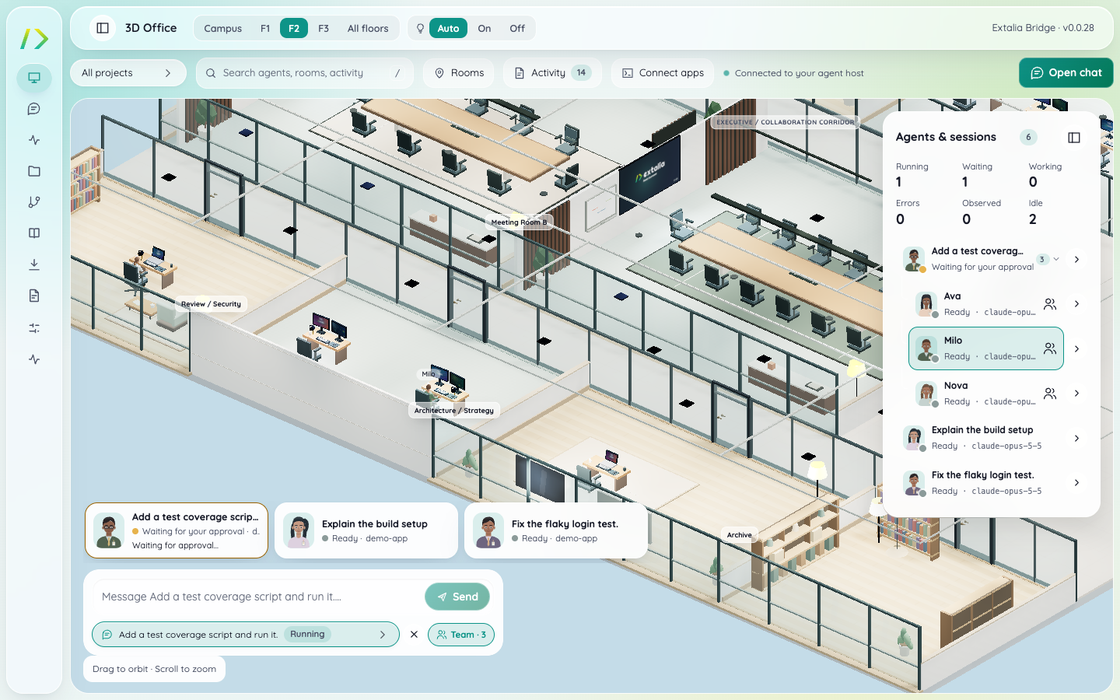Turn lighting Off
This screenshot has width=1120, height=700.
coord(517,29)
